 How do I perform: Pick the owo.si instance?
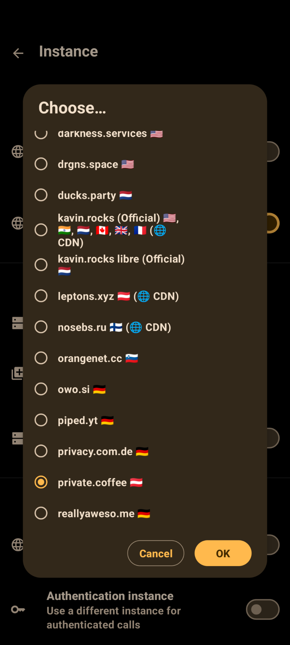pyautogui.click(x=41, y=389)
